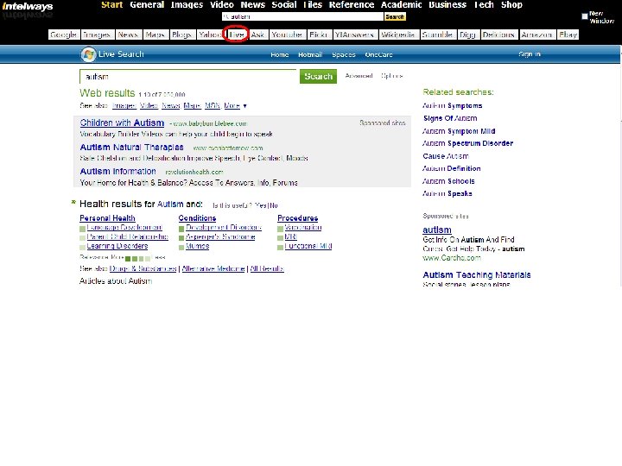
Task: Open the Functional MRI link
Action: coord(308,246)
